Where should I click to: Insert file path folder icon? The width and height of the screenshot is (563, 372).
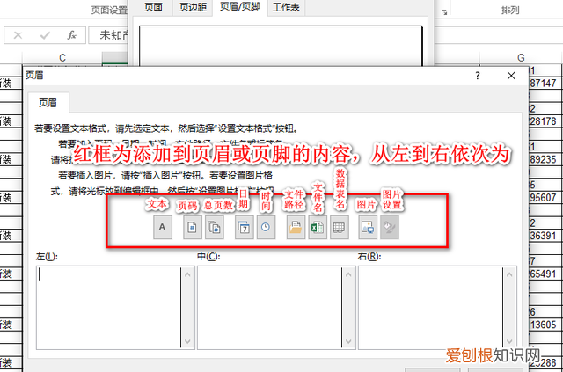pos(296,227)
